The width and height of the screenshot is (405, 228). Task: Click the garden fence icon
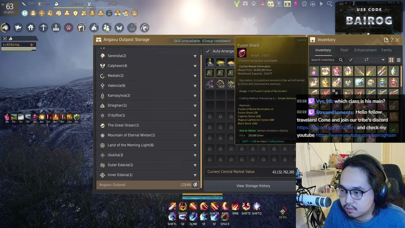pos(56,28)
